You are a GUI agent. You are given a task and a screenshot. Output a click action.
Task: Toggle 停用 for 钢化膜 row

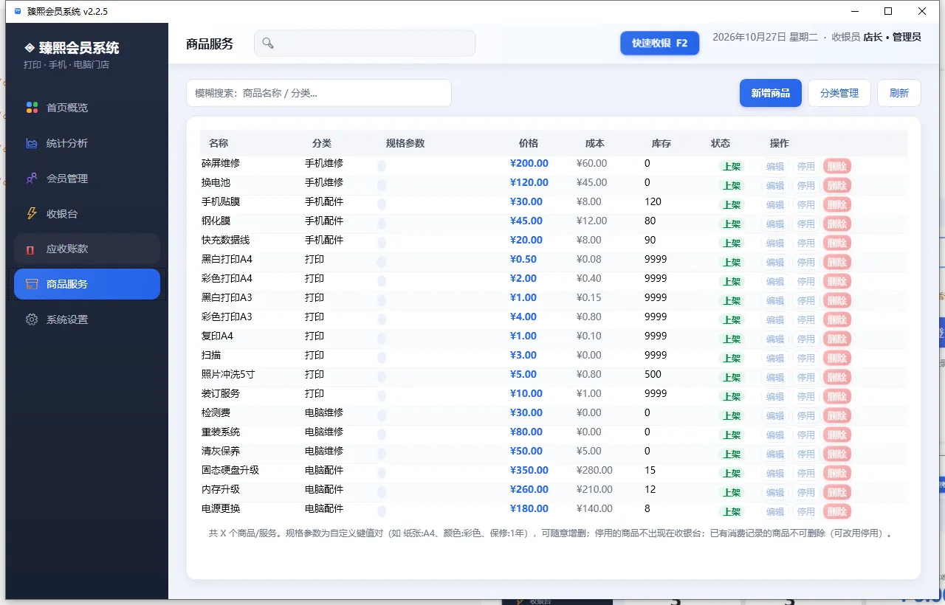806,224
